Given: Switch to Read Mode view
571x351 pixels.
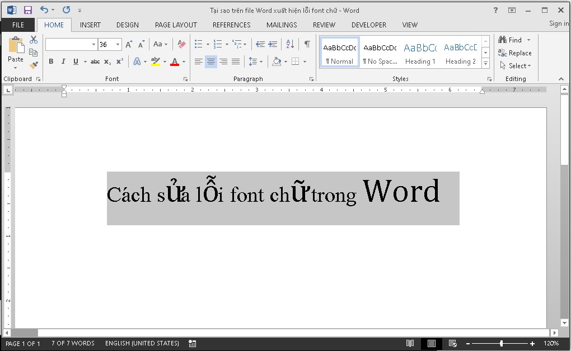Looking at the screenshot, I should [x=410, y=343].
